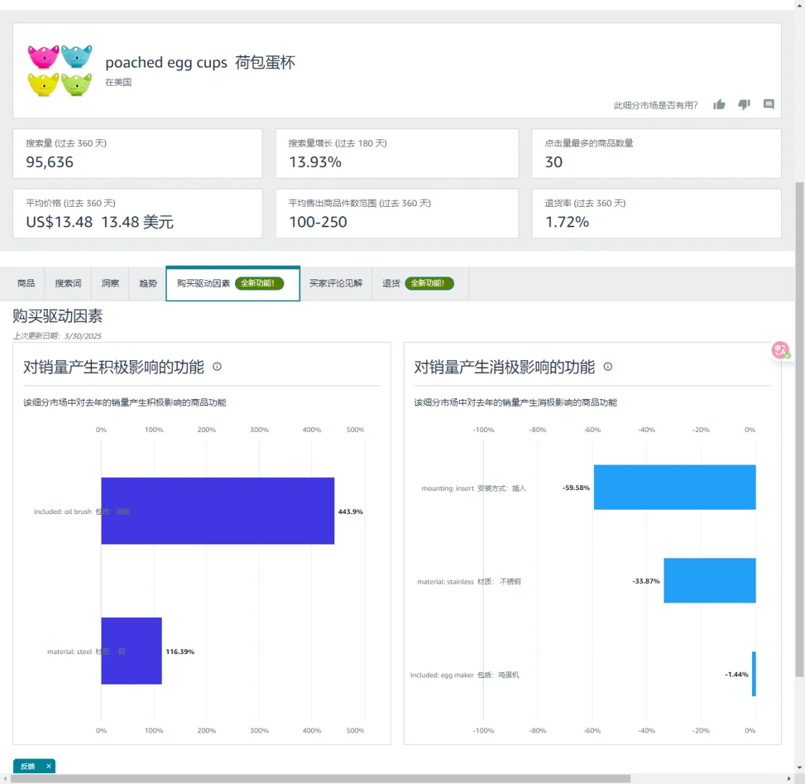Click the 'material: stainless' label
This screenshot has height=784, width=805.
(445, 581)
